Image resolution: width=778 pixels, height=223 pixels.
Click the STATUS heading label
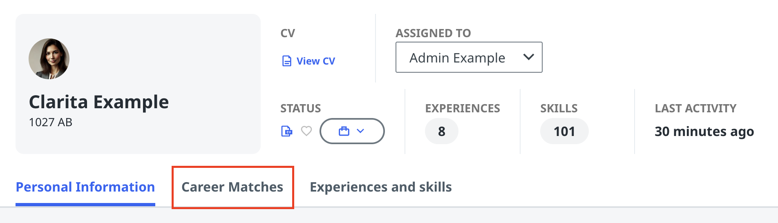300,108
